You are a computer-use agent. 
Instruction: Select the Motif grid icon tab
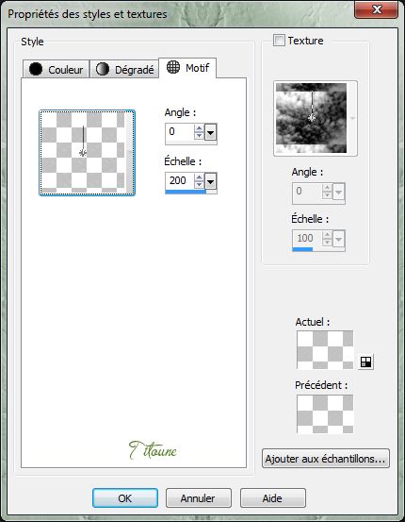click(x=187, y=68)
